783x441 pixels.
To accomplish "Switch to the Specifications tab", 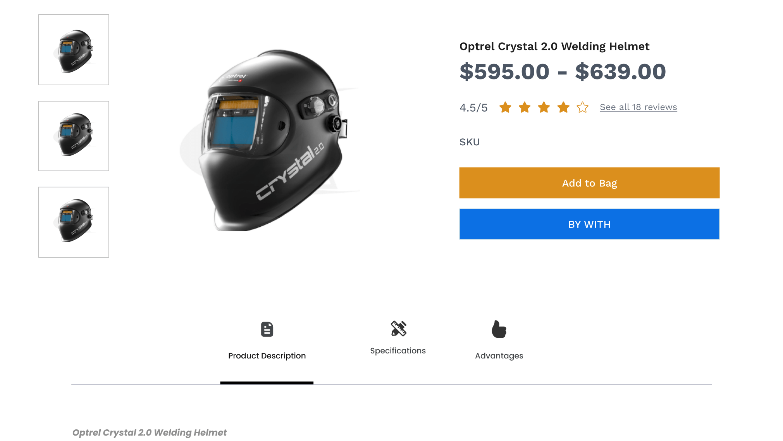I will click(x=398, y=351).
